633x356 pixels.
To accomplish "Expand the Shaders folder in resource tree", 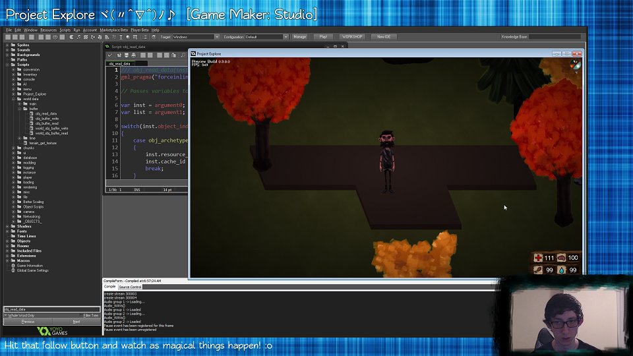I will click(x=7, y=226).
